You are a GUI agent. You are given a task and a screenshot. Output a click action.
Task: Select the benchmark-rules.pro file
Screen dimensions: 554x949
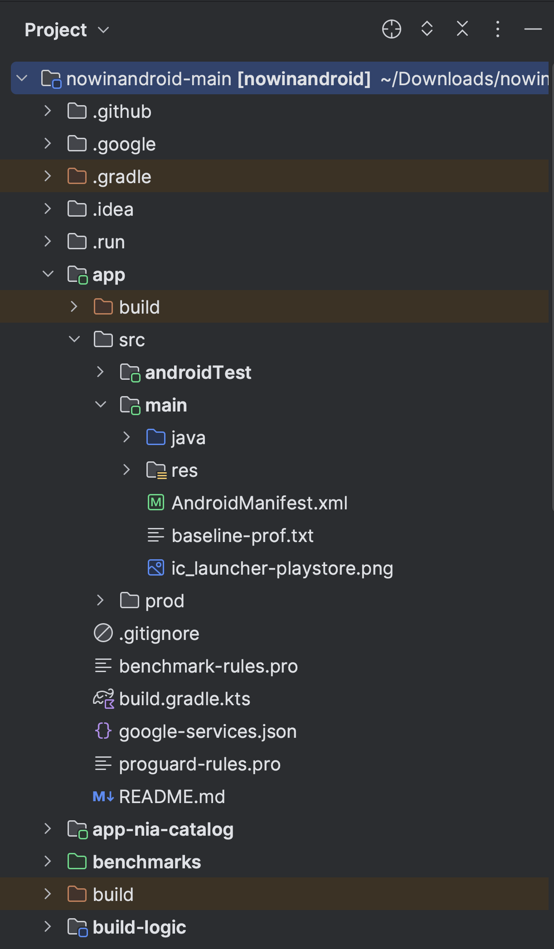tap(208, 666)
